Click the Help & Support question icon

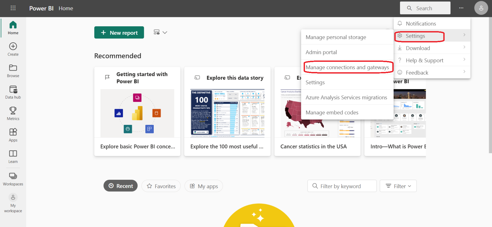pos(400,60)
